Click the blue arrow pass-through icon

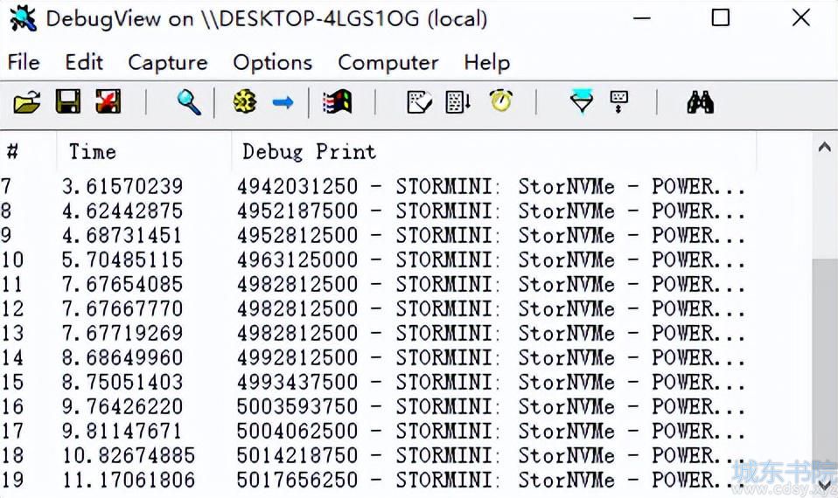point(283,102)
